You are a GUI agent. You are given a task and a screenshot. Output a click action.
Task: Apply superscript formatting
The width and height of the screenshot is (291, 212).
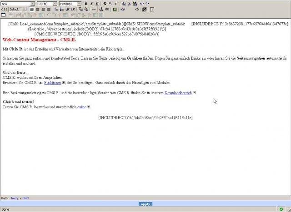(116, 4)
